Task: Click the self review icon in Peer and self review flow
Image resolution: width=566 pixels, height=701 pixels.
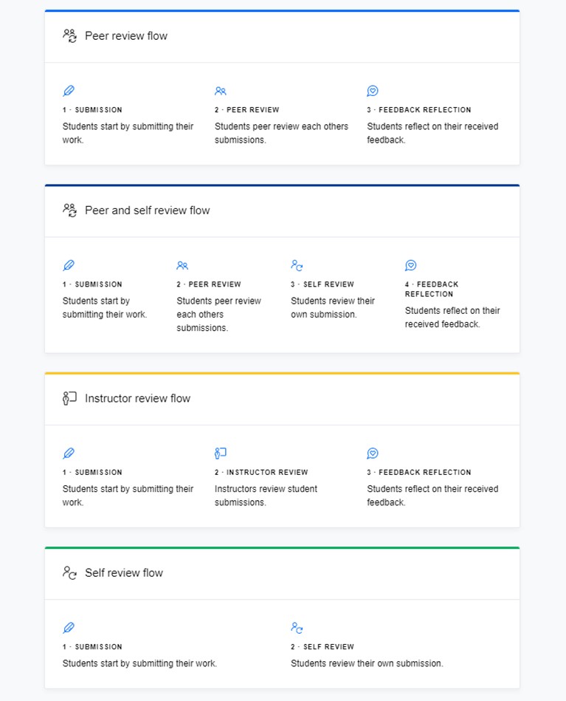Action: (x=297, y=265)
